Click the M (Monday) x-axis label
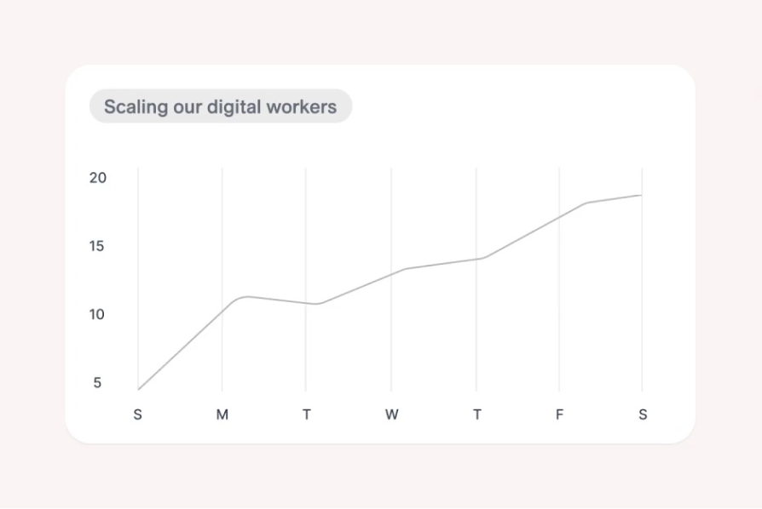The height and width of the screenshot is (509, 762). 222,415
